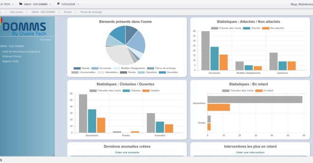Click 'Elements présents dans l'usine' chart title

pyautogui.click(x=126, y=22)
